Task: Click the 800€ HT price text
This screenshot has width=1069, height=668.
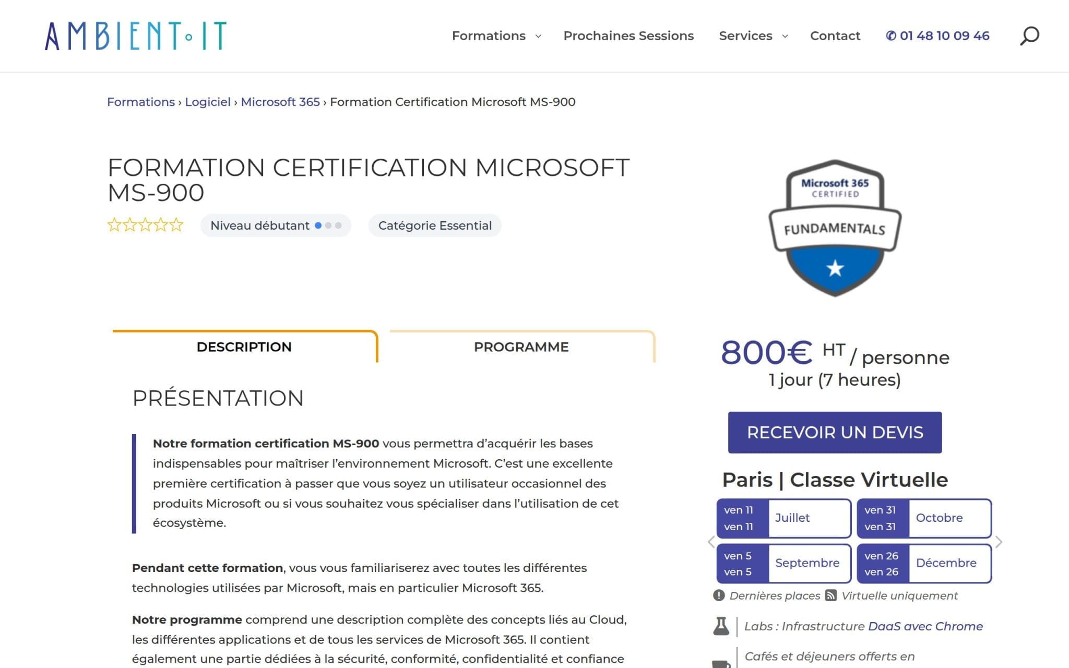Action: pos(783,353)
